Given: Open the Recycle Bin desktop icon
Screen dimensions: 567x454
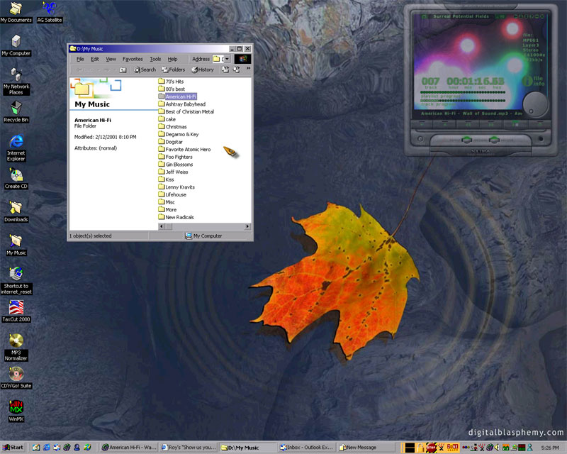Looking at the screenshot, I should click(x=16, y=108).
